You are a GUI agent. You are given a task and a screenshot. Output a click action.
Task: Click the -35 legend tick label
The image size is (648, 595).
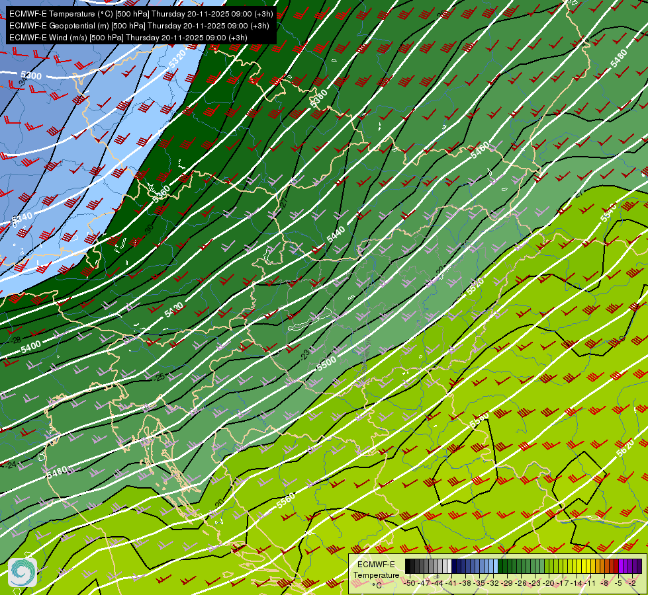pyautogui.click(x=479, y=583)
